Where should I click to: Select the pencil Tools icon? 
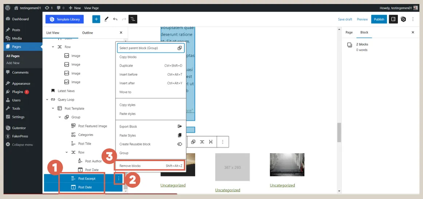tap(106, 19)
